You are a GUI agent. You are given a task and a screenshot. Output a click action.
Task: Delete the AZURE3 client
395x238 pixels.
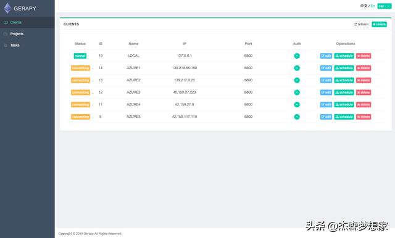coord(364,92)
